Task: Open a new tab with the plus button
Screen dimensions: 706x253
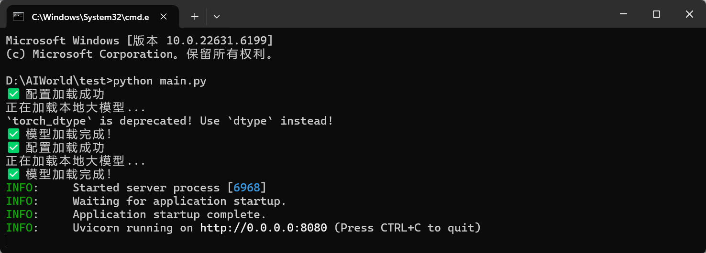Action: tap(195, 17)
